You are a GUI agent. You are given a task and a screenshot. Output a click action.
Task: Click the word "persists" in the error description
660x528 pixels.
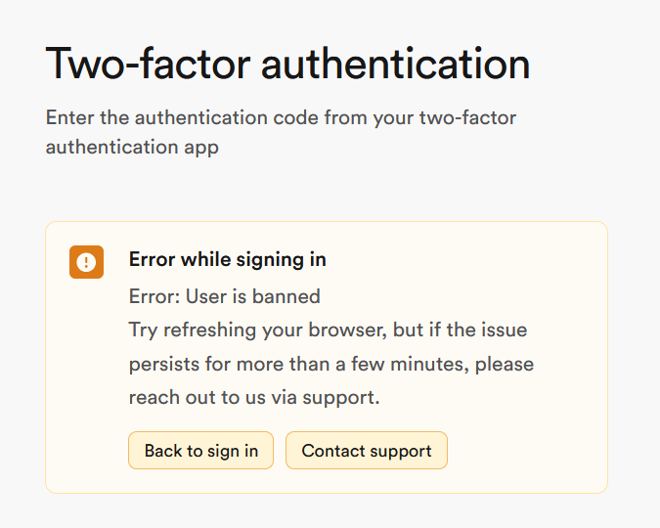163,364
